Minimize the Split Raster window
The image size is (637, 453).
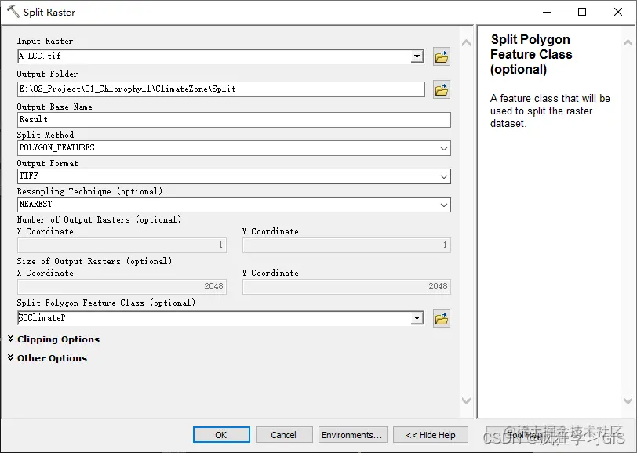(547, 13)
